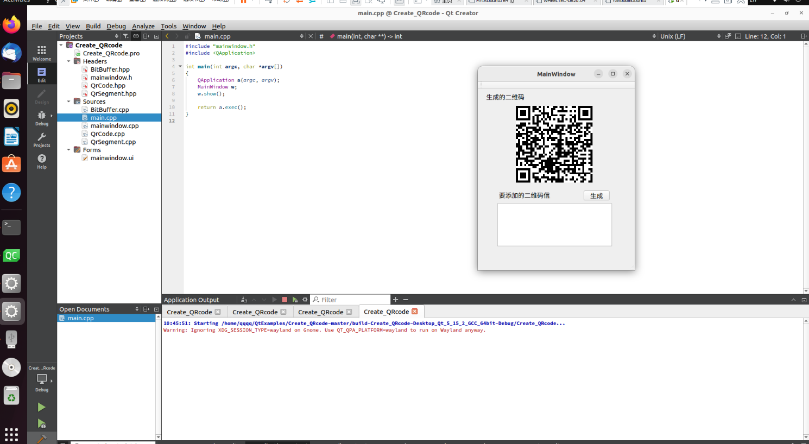Toggle synchronize with editor link icon
809x444 pixels.
tap(136, 36)
